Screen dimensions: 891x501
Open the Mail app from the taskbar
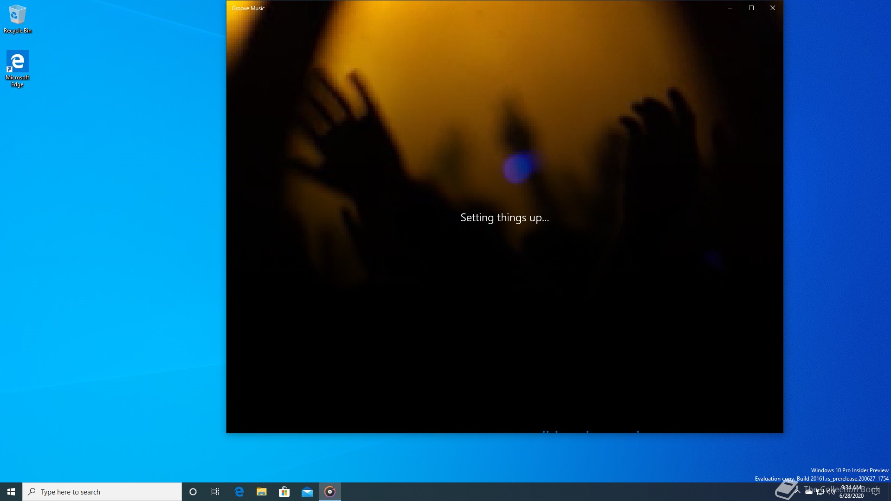pos(307,492)
